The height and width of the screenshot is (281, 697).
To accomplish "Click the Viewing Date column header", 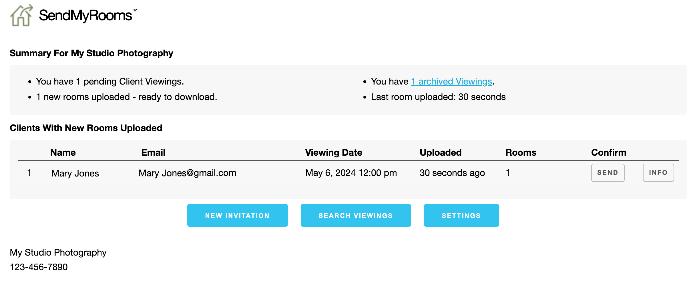I will (x=334, y=152).
